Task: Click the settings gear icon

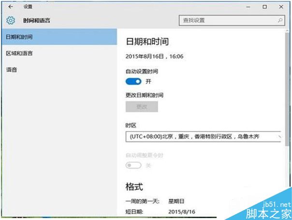Action: pyautogui.click(x=11, y=21)
